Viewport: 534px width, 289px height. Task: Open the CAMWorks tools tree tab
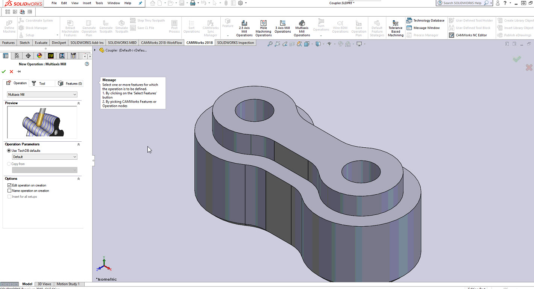tap(73, 56)
